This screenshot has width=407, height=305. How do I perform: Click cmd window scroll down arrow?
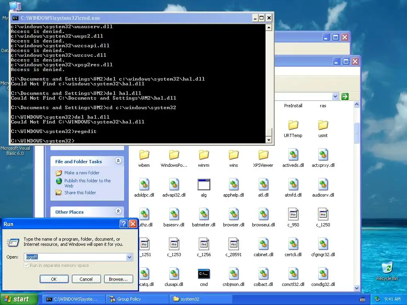tap(269, 140)
